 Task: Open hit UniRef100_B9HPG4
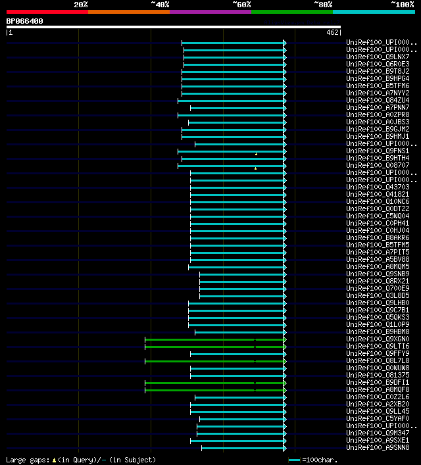[x=378, y=78]
